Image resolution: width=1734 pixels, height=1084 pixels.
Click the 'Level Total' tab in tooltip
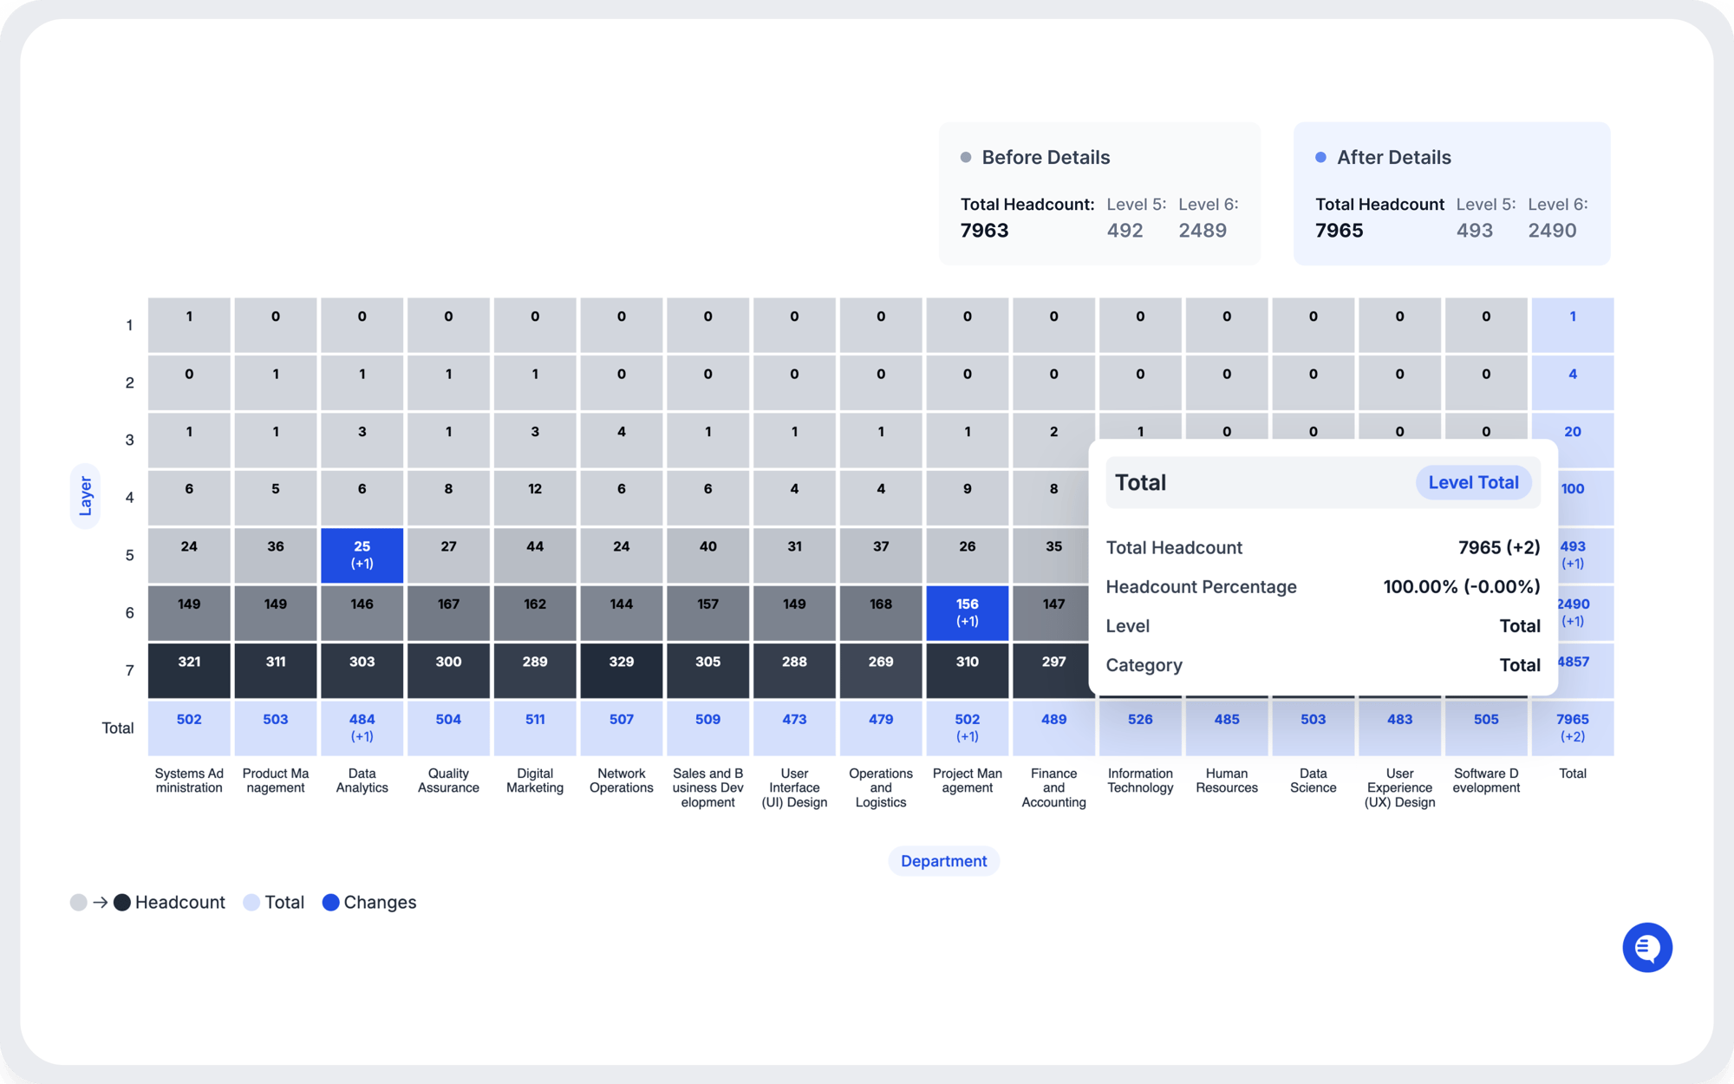click(1475, 482)
